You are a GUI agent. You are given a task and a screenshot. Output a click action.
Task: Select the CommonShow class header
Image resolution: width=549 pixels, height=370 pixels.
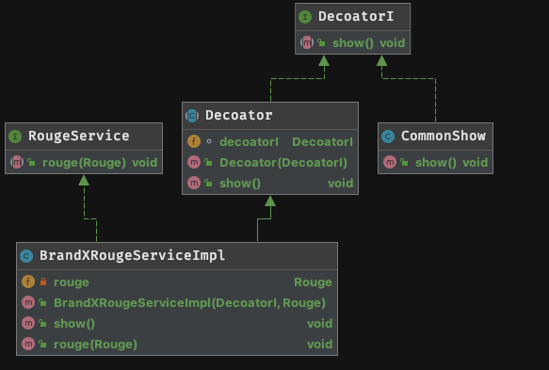pyautogui.click(x=436, y=137)
